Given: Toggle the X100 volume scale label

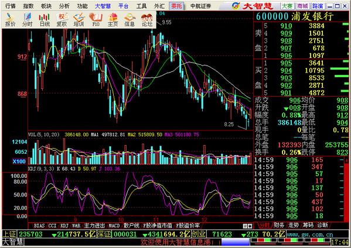Looking at the screenshot, I should click(19, 161).
